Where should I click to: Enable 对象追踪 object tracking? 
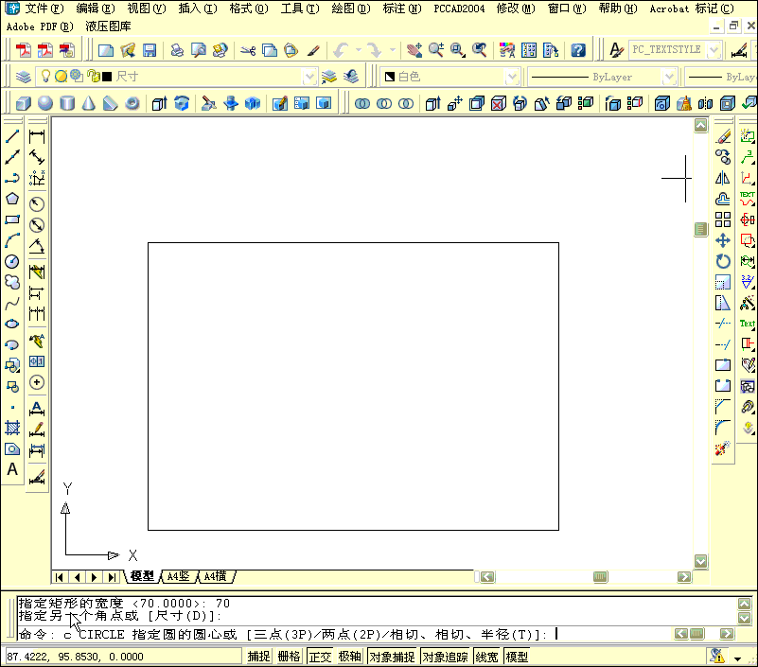[x=443, y=656]
